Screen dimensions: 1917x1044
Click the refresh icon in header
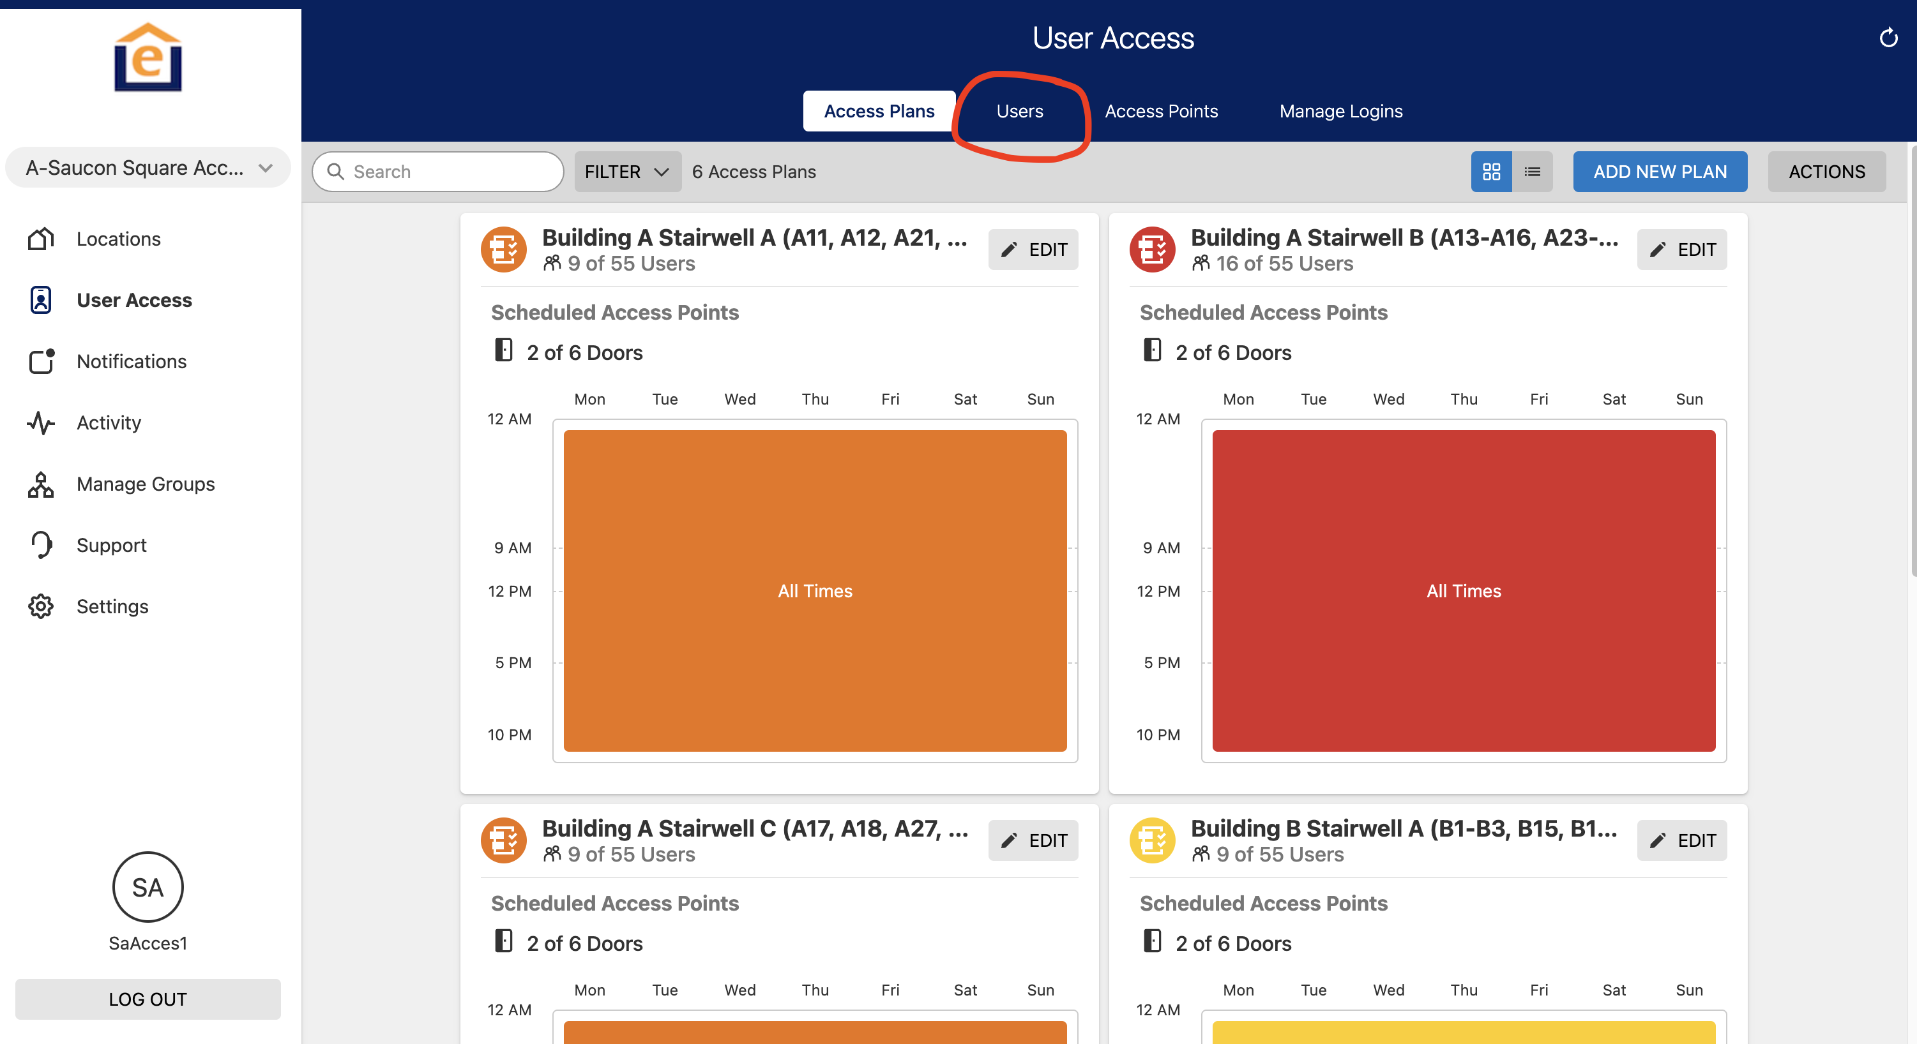(x=1888, y=37)
